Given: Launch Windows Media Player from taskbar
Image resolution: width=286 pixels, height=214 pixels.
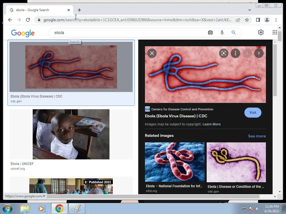Looking at the screenshot, I should point(42,209).
